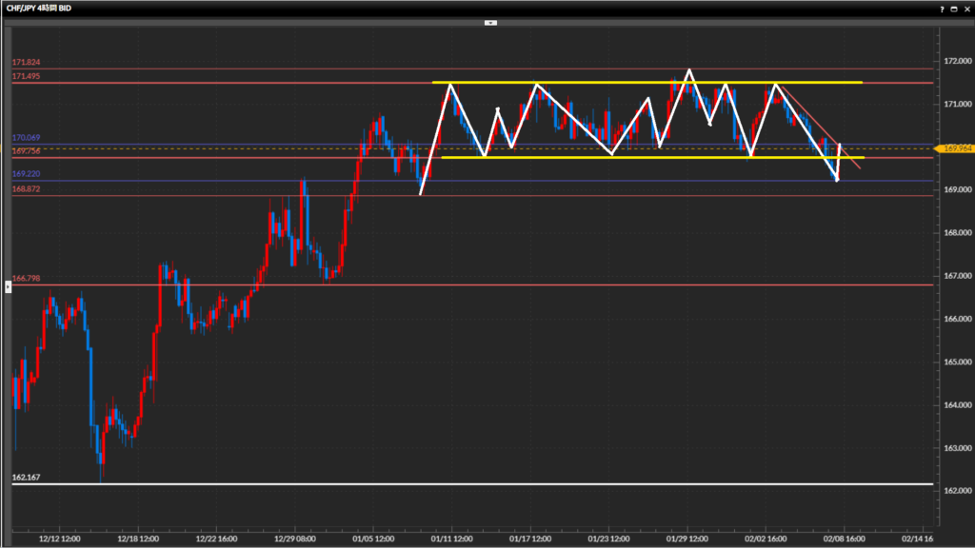Image resolution: width=975 pixels, height=548 pixels.
Task: Expand the left side panel arrow
Action: [7, 285]
